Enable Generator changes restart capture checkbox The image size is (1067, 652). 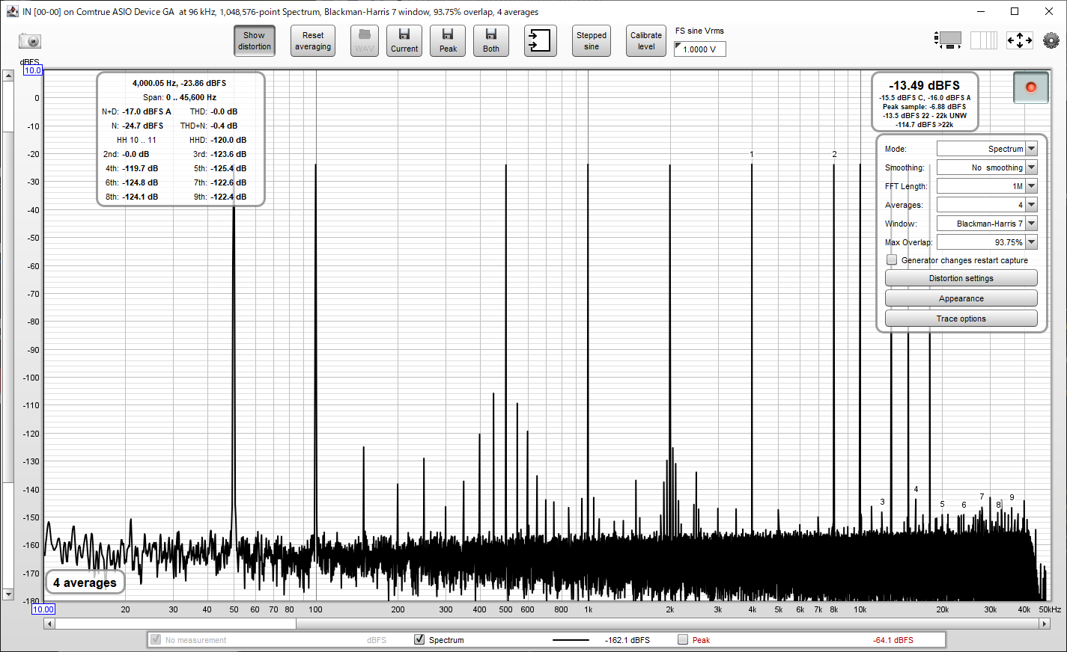[892, 260]
